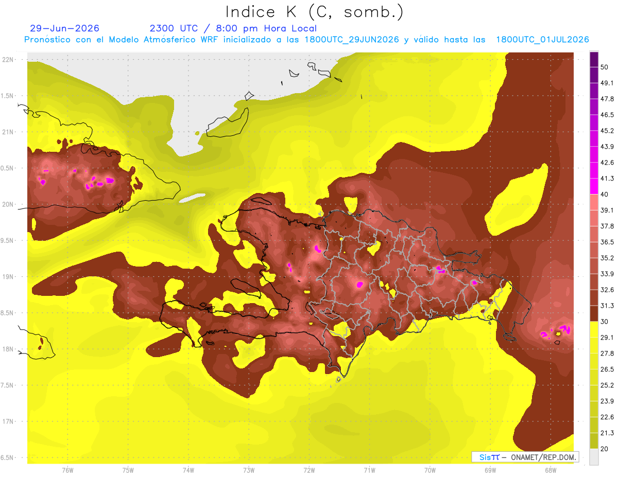Click "2300 UTC / 8:00 pm Hora Local"
The image size is (618, 477).
[x=233, y=28]
